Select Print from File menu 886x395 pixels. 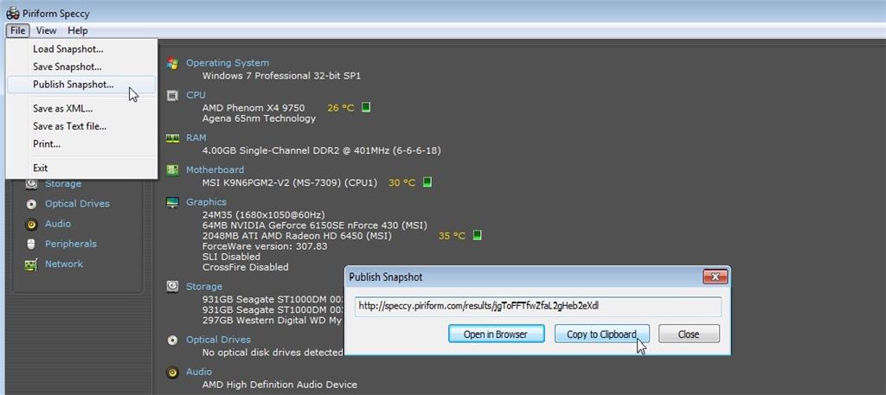click(81, 143)
